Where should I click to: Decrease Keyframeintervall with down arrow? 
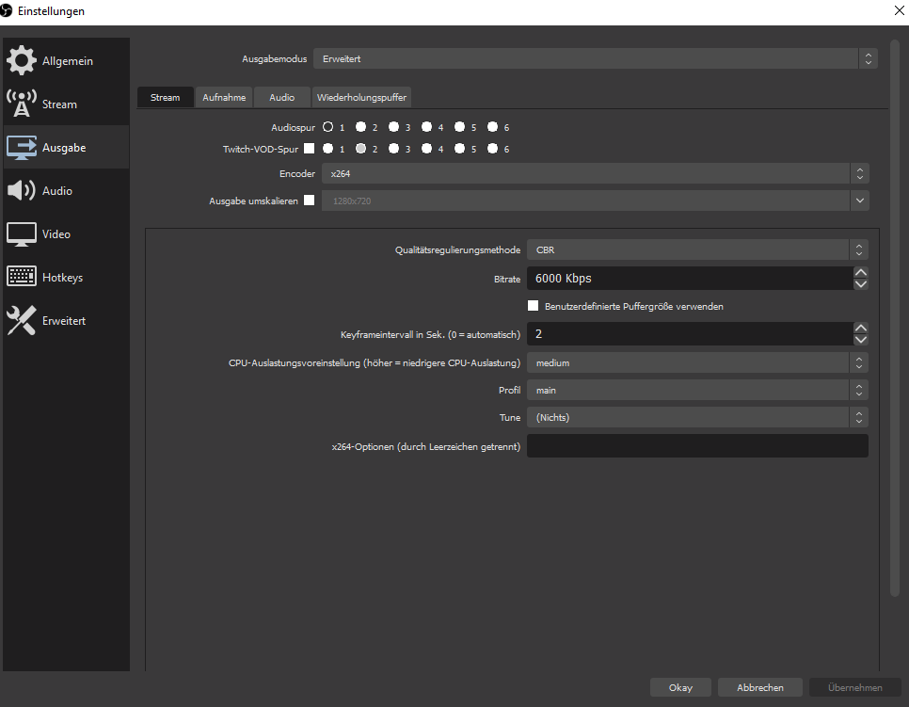tap(861, 340)
